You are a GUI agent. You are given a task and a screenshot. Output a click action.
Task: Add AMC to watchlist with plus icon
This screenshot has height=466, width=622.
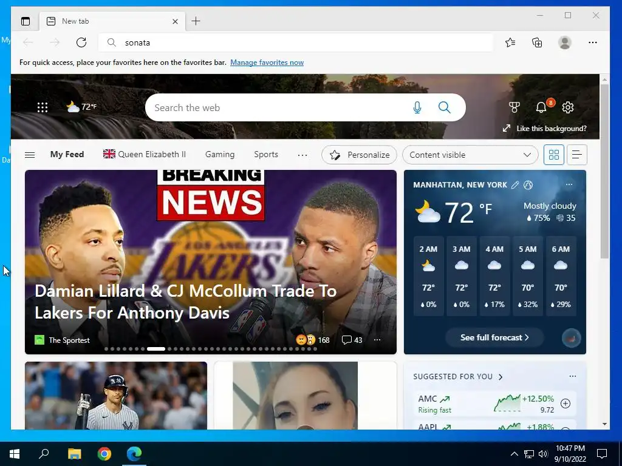566,404
